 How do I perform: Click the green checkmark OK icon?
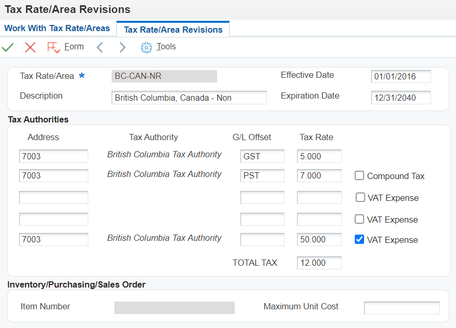(x=8, y=47)
